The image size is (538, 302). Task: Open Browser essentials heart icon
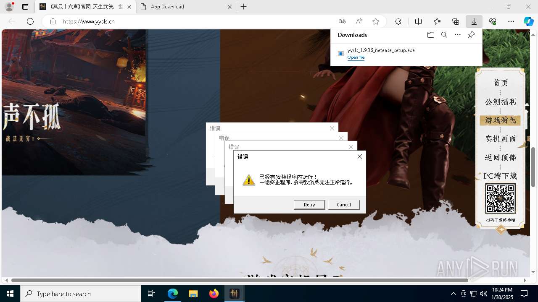[x=493, y=21]
